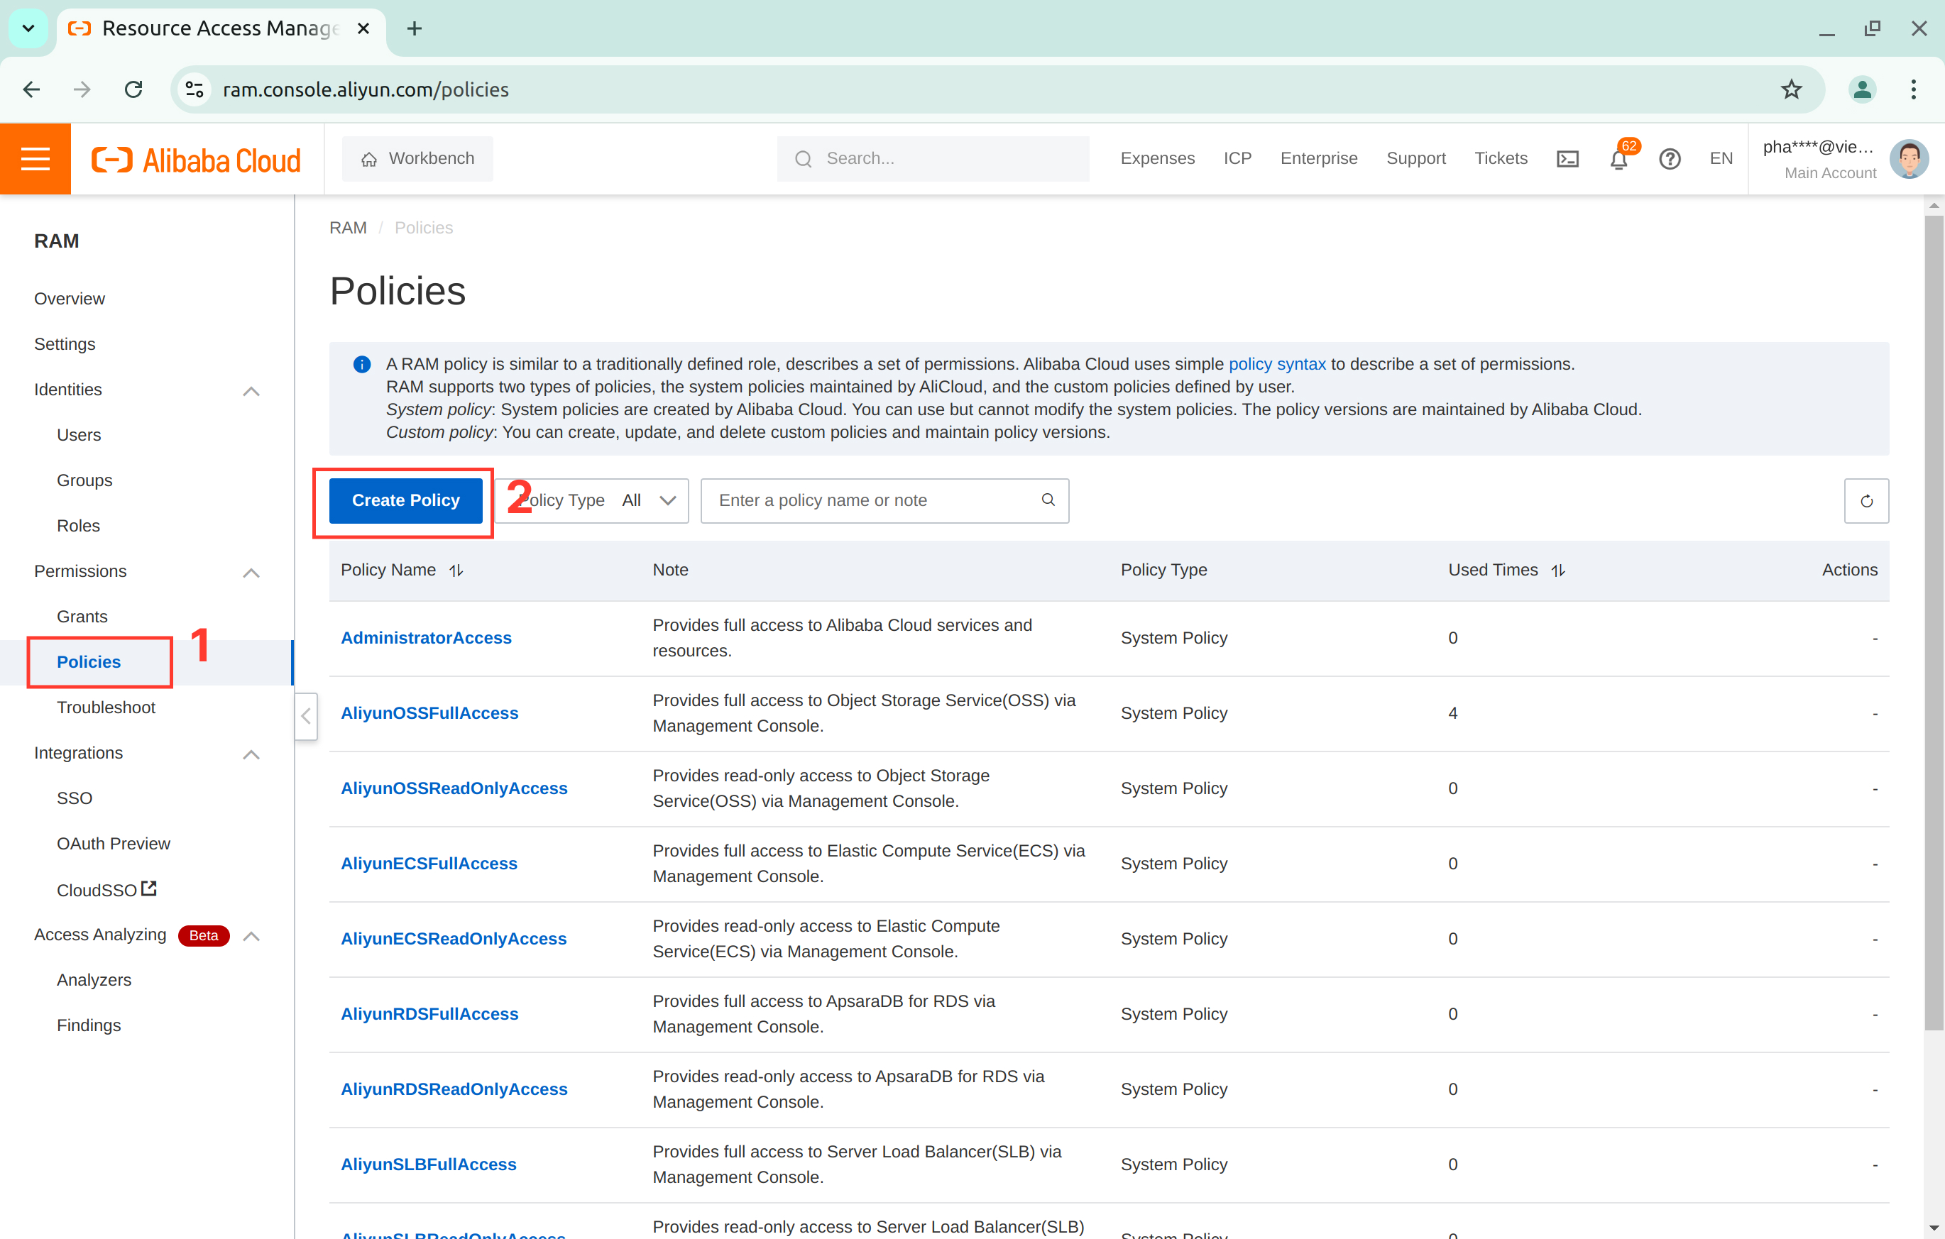Open Expenses in top navigation
This screenshot has width=1945, height=1239.
click(x=1158, y=158)
